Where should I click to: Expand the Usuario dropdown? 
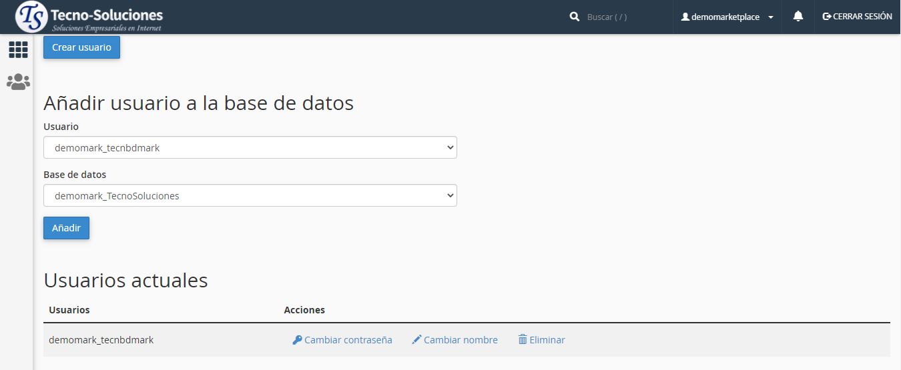tap(250, 148)
